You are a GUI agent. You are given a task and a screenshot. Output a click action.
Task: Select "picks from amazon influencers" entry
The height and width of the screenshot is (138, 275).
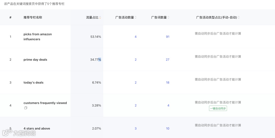[37, 37]
